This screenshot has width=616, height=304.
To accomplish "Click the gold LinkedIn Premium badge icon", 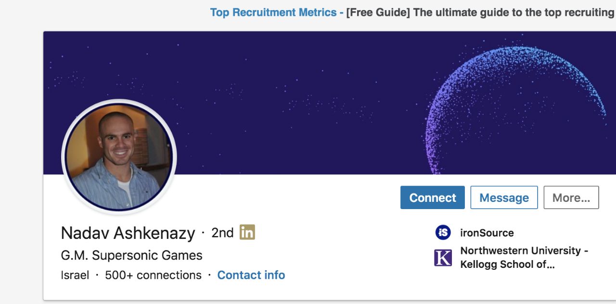I will click(247, 232).
